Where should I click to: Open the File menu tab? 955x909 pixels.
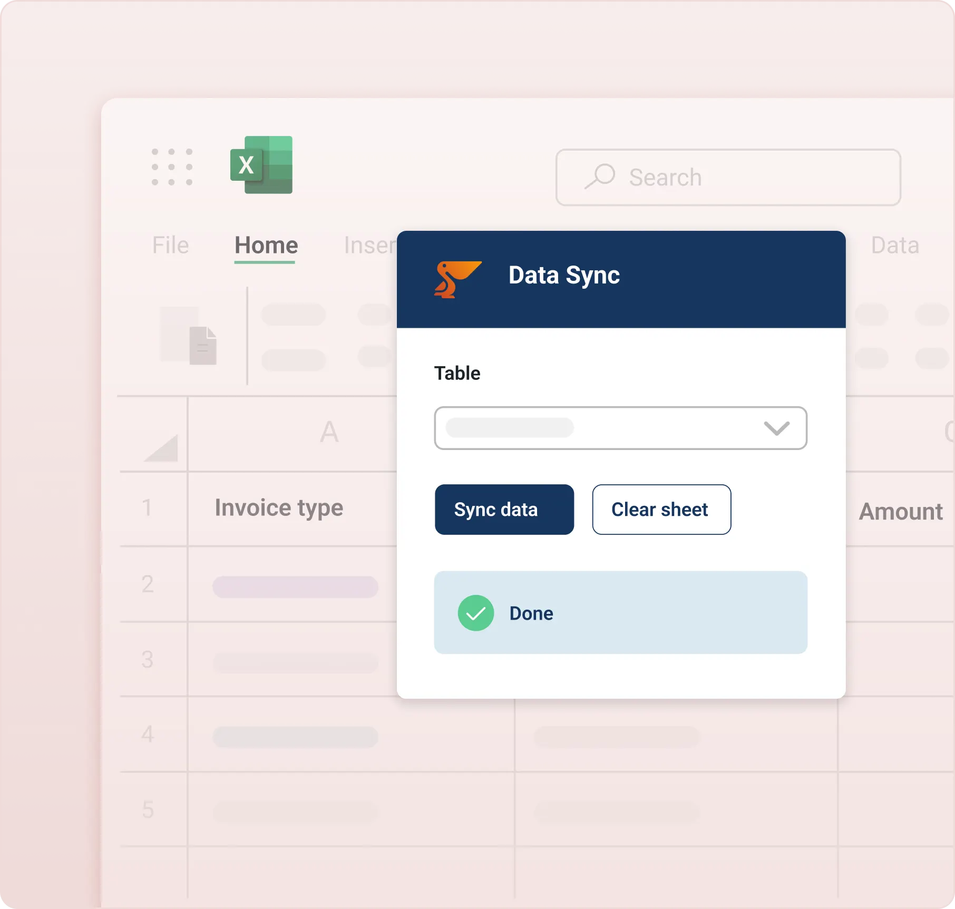170,245
